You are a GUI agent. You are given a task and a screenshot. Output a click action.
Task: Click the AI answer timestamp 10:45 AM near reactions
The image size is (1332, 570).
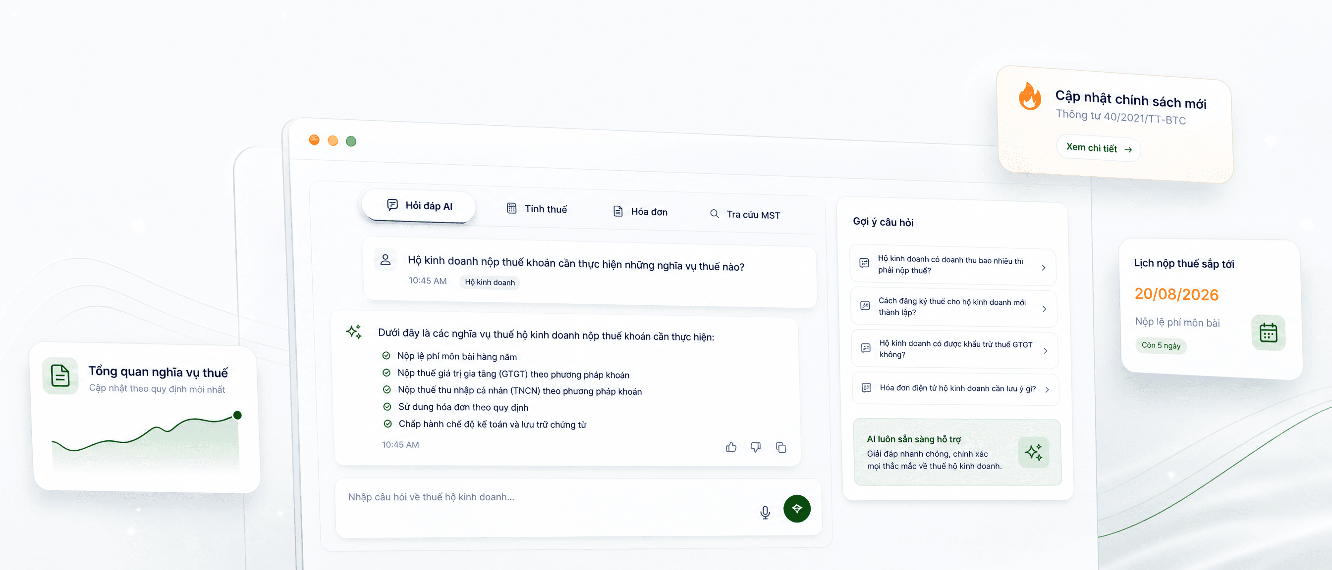400,444
